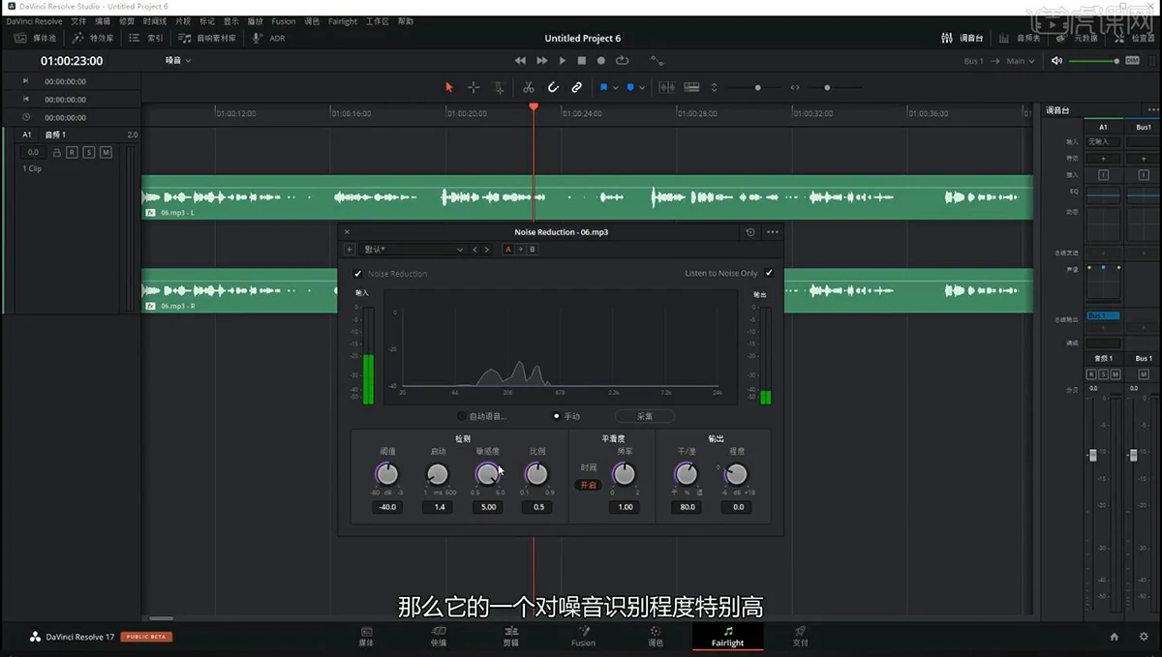Reset Noise Reduction plugin settings
The width and height of the screenshot is (1162, 657).
tap(750, 232)
